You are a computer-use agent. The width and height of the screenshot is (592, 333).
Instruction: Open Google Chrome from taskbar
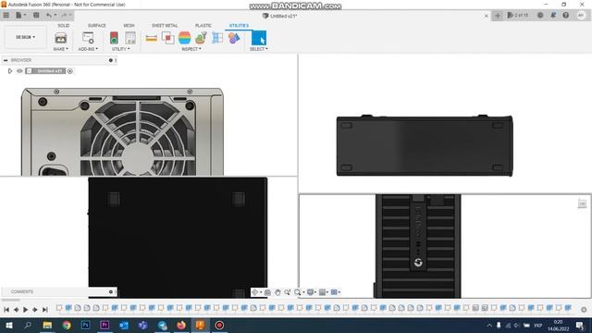coord(67,325)
